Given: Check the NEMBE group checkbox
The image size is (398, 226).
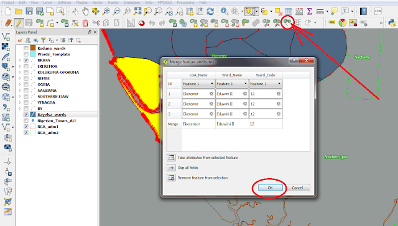Looking at the screenshot, I should point(26,78).
